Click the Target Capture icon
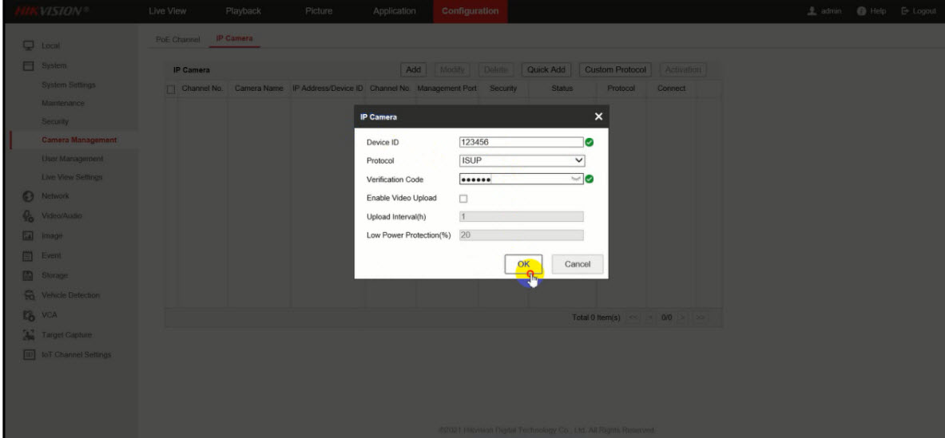Image resolution: width=945 pixels, height=438 pixels. coord(27,335)
